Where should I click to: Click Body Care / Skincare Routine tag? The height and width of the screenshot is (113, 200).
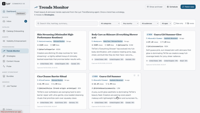[x=113, y=41]
